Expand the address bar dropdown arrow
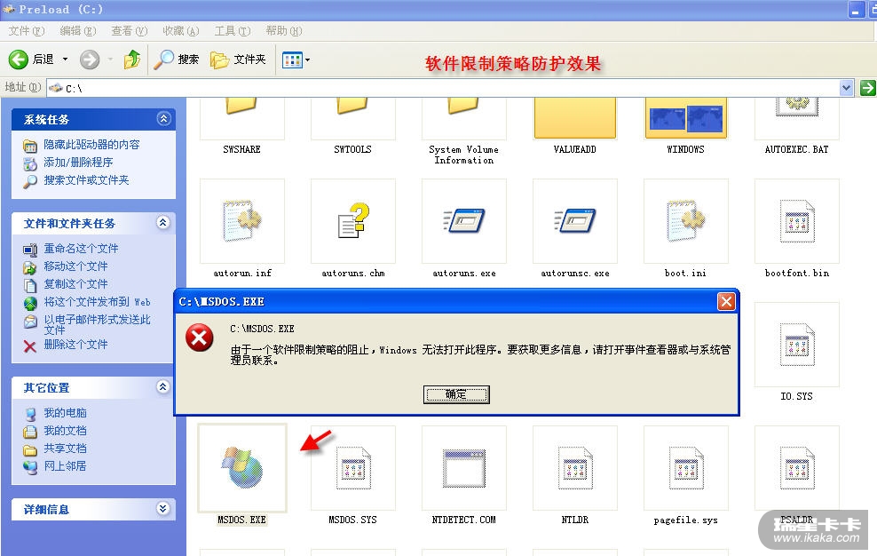Image resolution: width=877 pixels, height=556 pixels. pyautogui.click(x=846, y=88)
